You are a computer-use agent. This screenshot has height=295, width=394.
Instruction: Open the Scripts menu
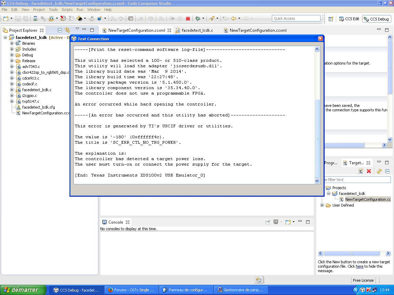tap(67, 10)
